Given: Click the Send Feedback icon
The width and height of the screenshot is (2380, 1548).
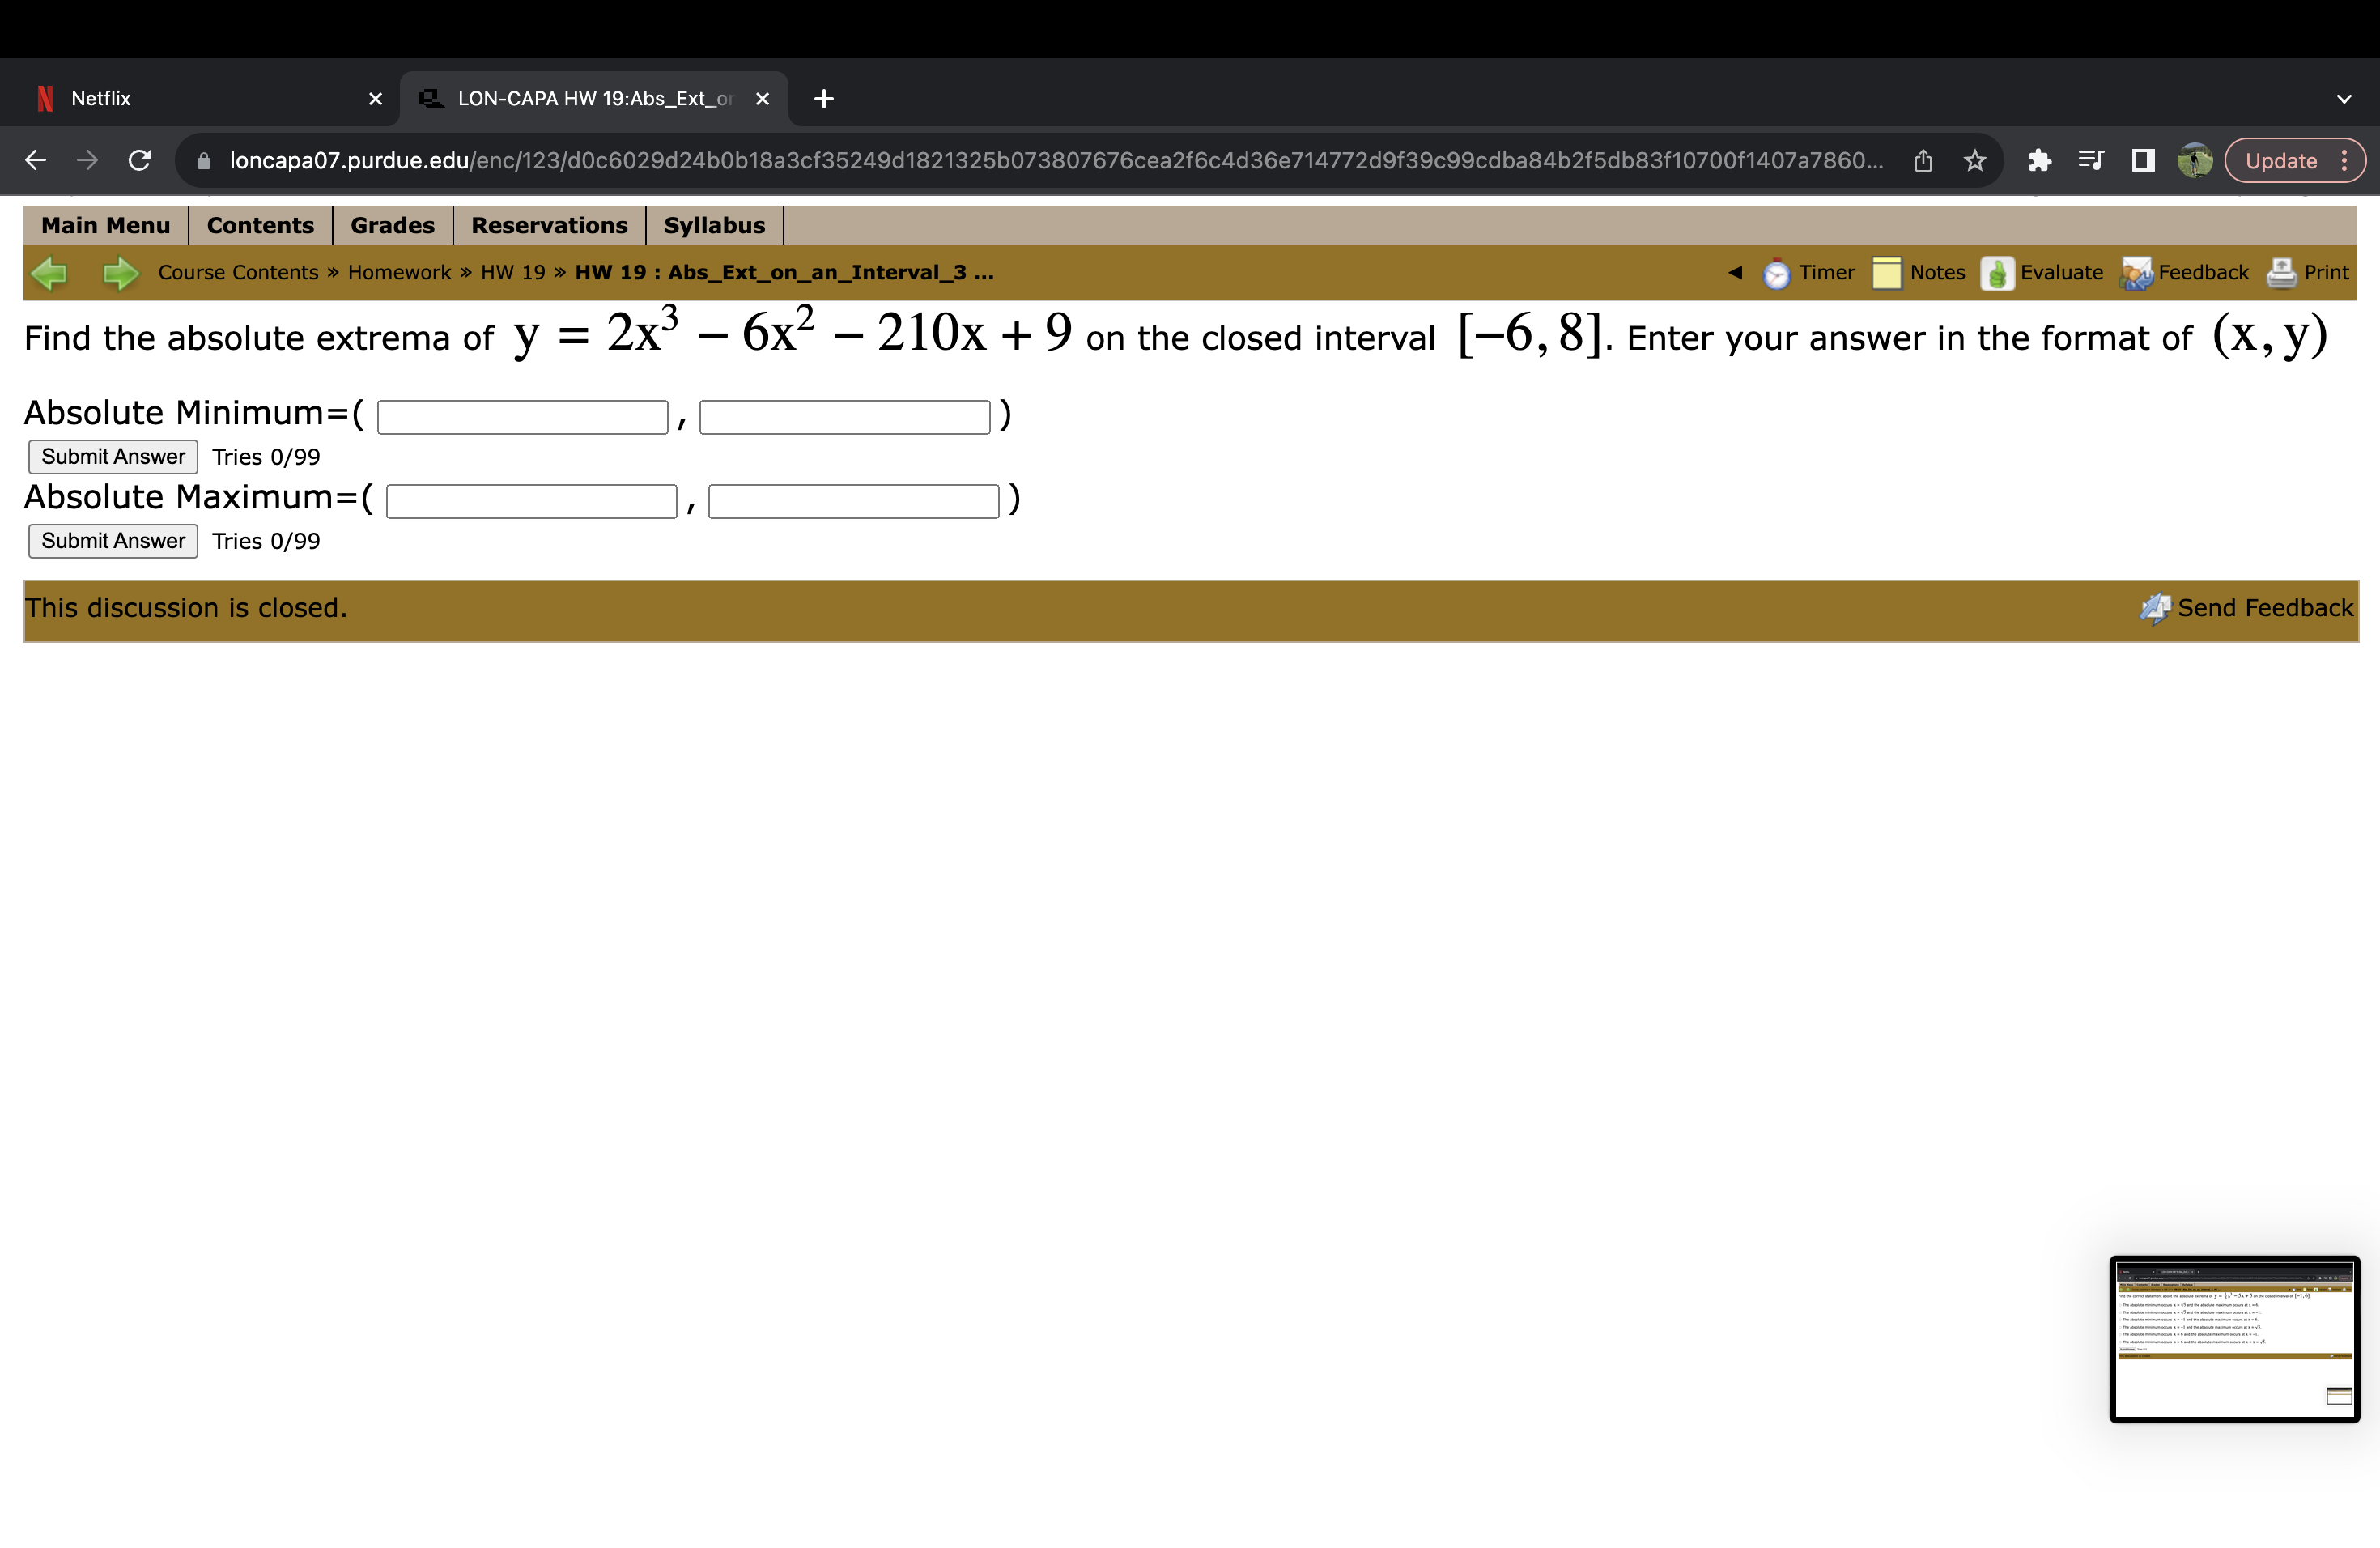Looking at the screenshot, I should click(2158, 607).
